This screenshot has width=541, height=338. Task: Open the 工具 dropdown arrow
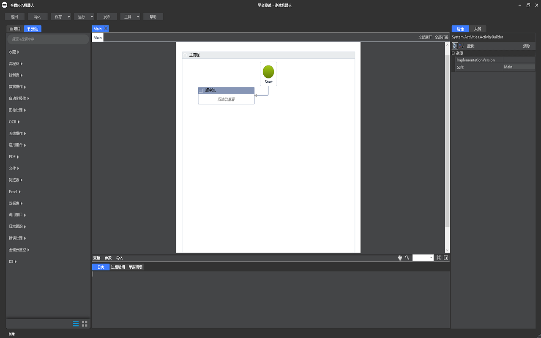click(138, 17)
